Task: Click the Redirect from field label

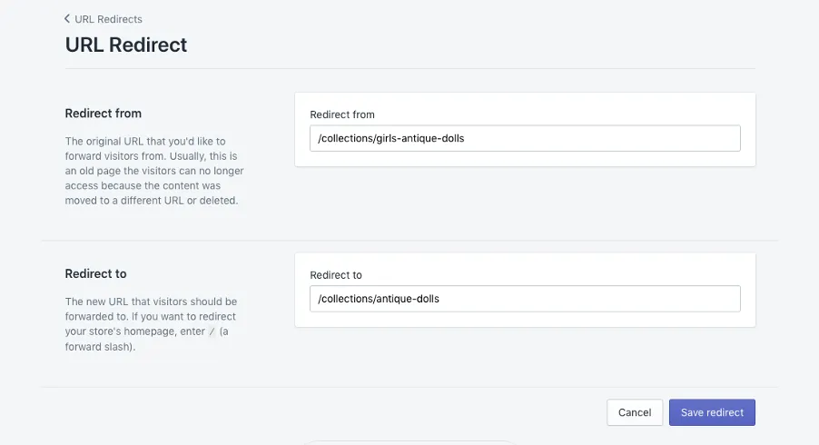Action: click(x=342, y=114)
